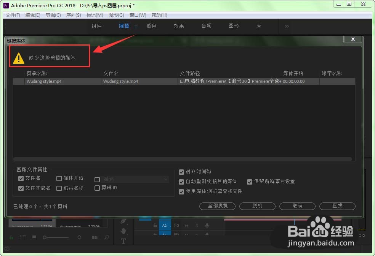
Task: Switch to 编辑 workspace tab
Action: coord(124,26)
